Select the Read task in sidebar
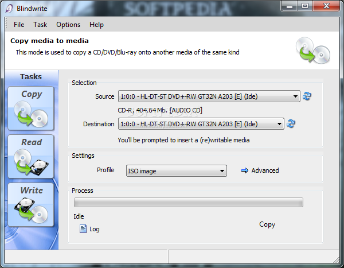This screenshot has height=268, width=344. [x=31, y=157]
